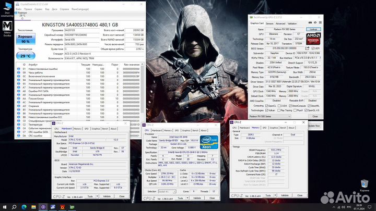
Task: Click the Close button in GPU-Z
Action: (x=315, y=116)
